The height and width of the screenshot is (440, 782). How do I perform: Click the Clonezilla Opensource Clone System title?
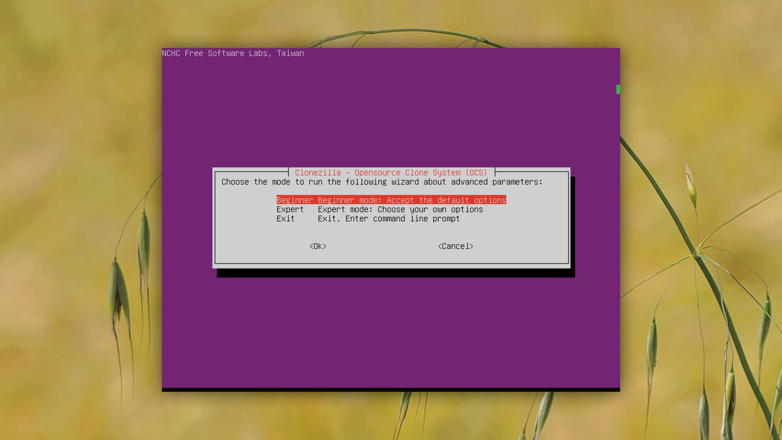[x=391, y=173]
